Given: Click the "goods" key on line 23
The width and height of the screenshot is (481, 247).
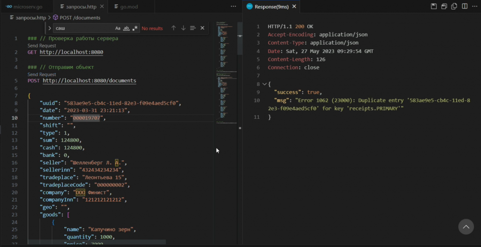Looking at the screenshot, I should 50,215.
